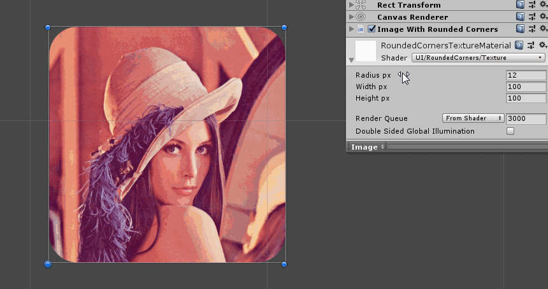
Task: Open Rect Transform gear settings menu
Action: click(543, 4)
